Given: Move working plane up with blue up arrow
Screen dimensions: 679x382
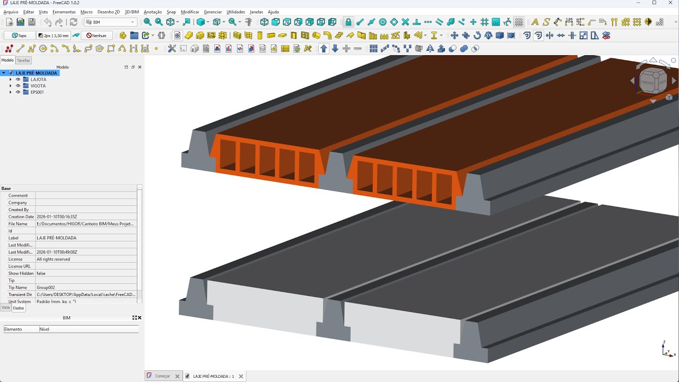Looking at the screenshot, I should 324,48.
